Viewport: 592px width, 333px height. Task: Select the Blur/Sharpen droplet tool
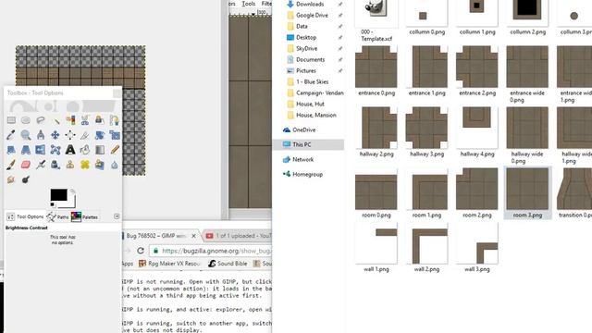click(x=115, y=165)
